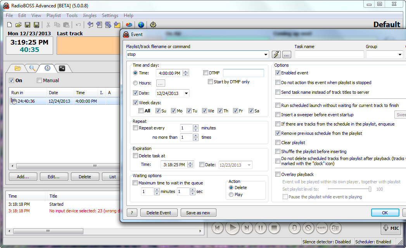The height and width of the screenshot is (248, 406).
Task: Enable the Repeat every checkbox
Action: [x=135, y=128]
